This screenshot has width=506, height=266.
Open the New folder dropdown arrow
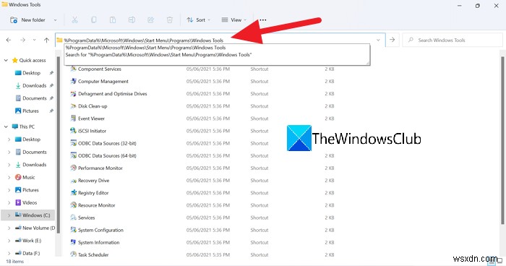click(x=55, y=20)
